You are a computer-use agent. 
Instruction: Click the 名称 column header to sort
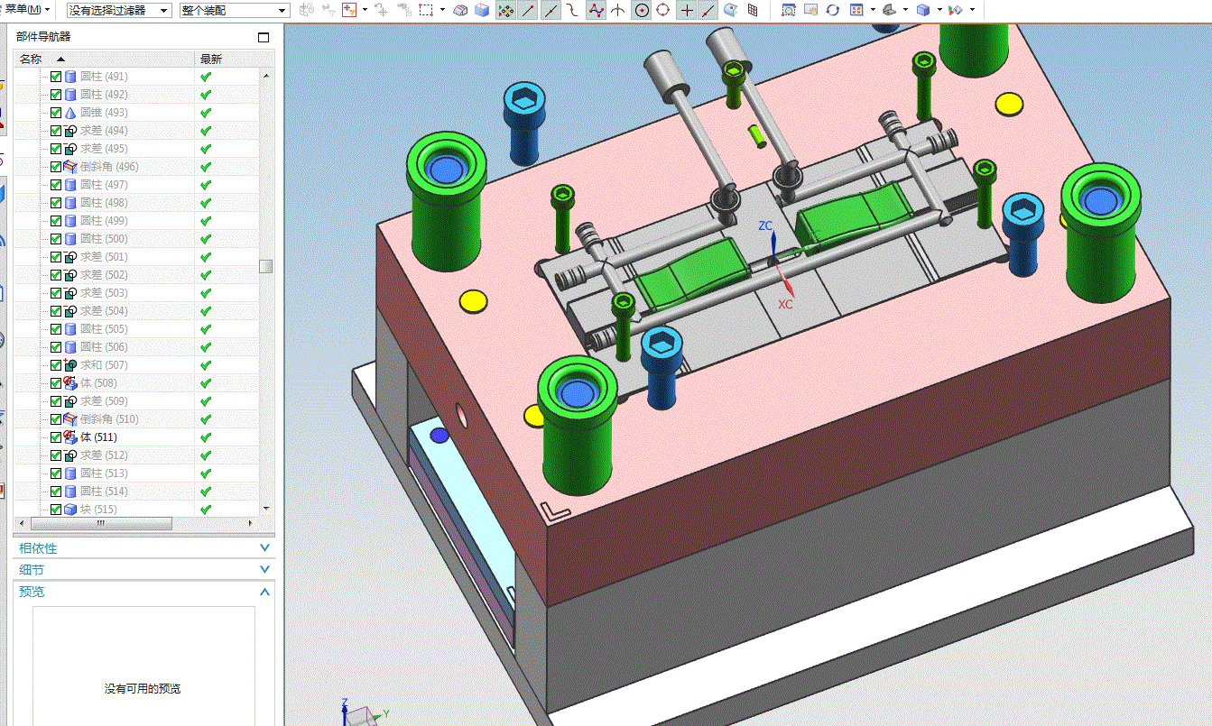pos(31,59)
